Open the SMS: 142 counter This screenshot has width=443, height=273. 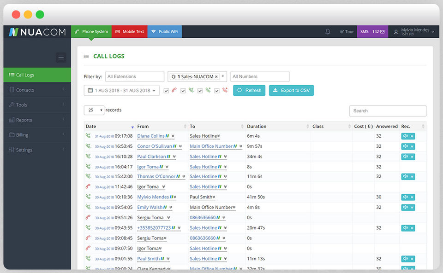click(x=372, y=32)
